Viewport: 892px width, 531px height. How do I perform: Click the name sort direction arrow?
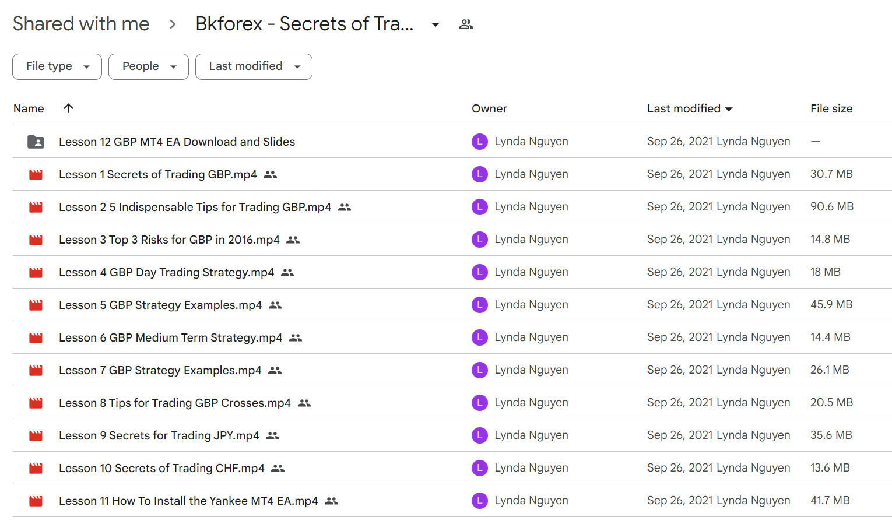coord(68,108)
